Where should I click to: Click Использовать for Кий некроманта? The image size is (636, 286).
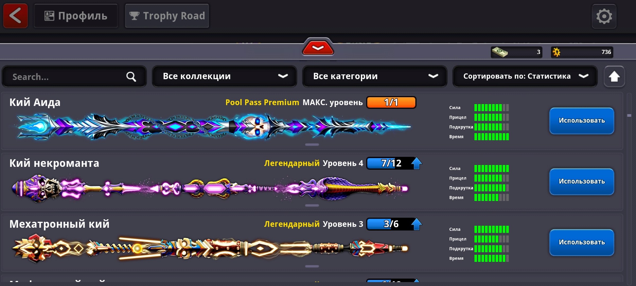582,182
